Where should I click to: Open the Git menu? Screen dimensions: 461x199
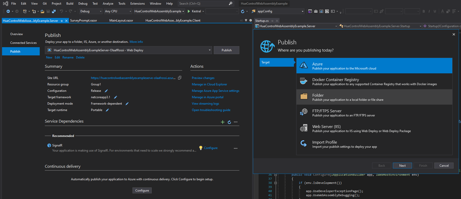point(45,4)
